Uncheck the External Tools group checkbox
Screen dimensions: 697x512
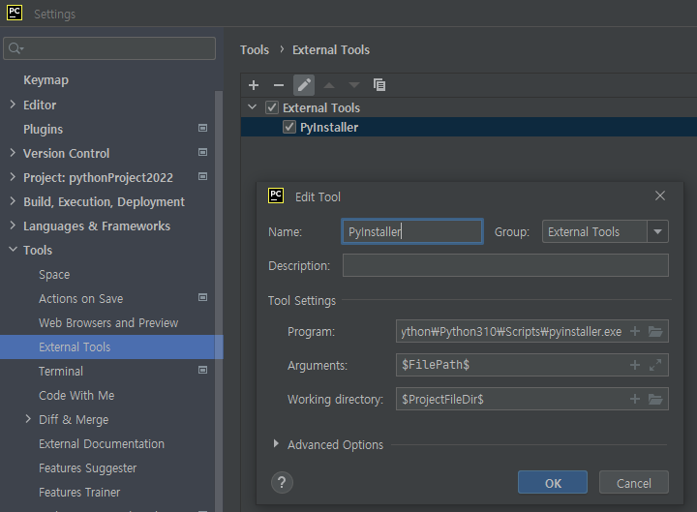coord(271,107)
